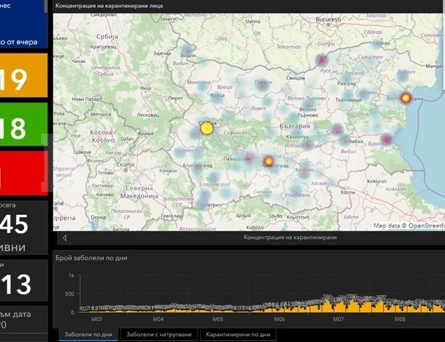This screenshot has width=445, height=342.
Task: Click the dark tile showing 45
Action: [x=23, y=228]
